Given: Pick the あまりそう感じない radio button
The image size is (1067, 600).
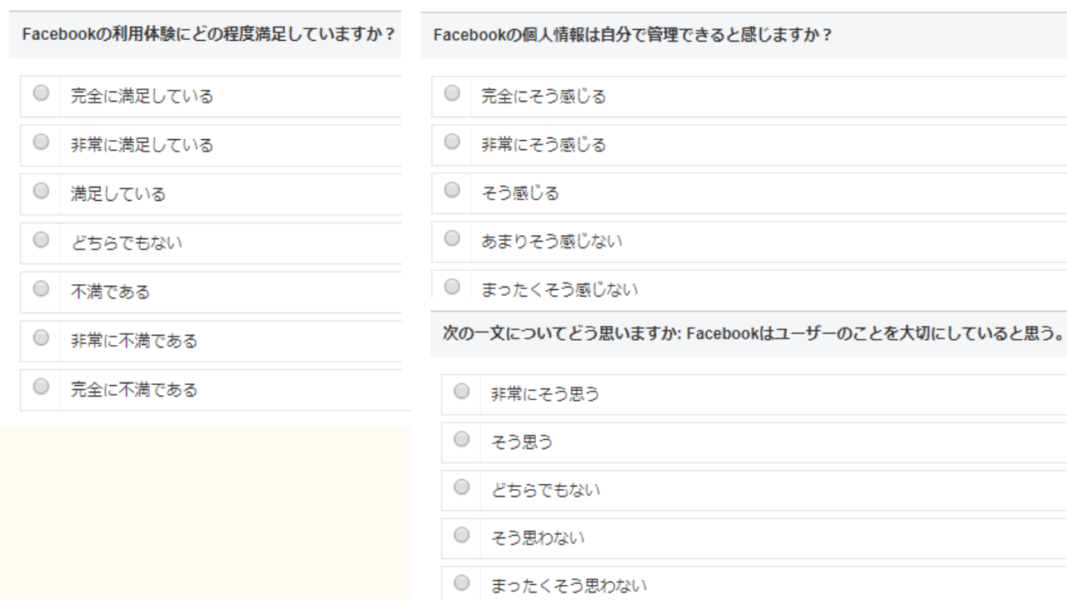Looking at the screenshot, I should 452,239.
